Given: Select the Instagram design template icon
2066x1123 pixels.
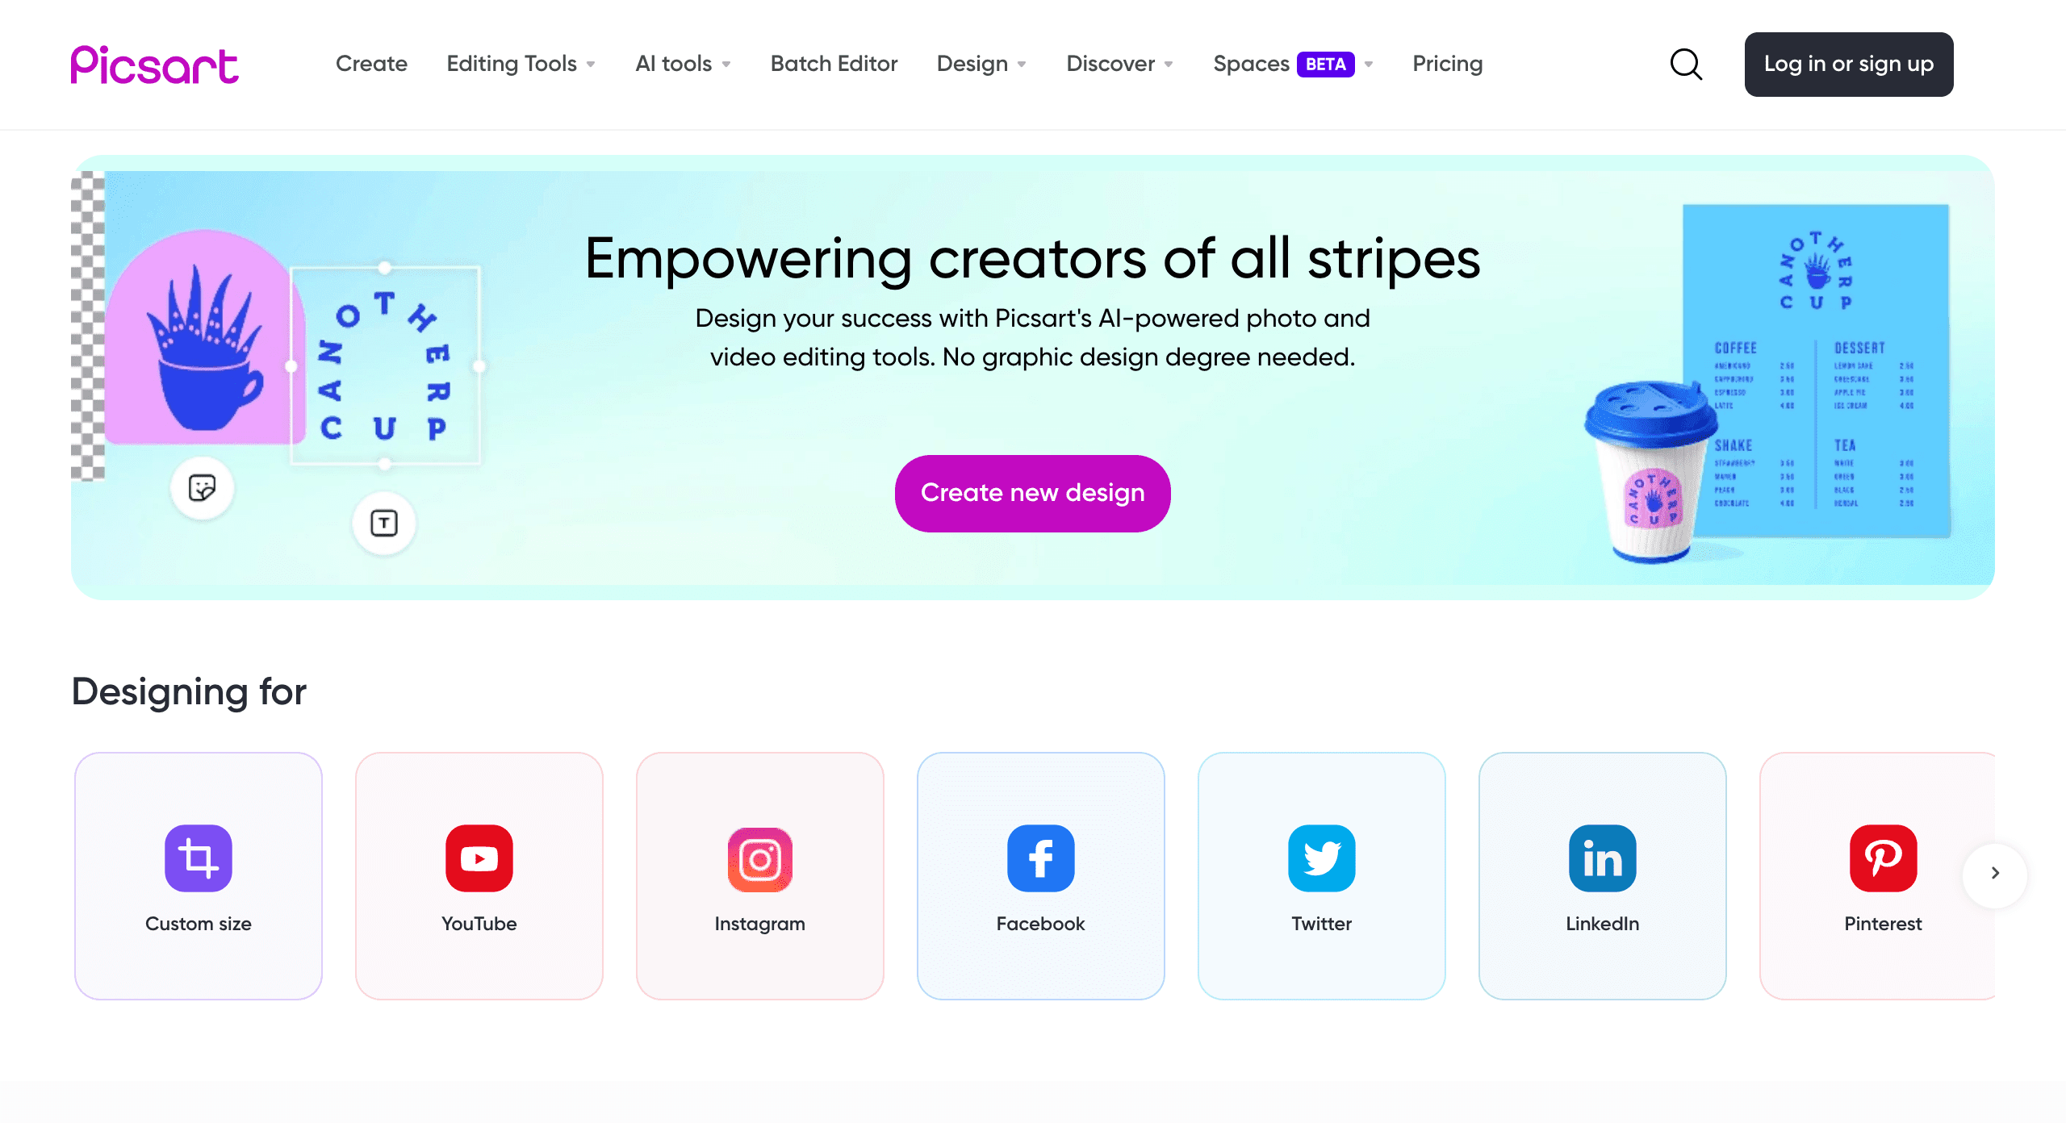Looking at the screenshot, I should pos(758,858).
